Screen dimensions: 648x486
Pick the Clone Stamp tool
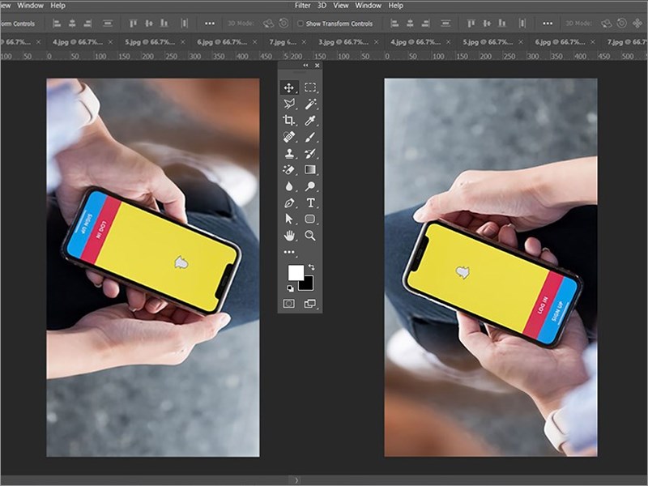(x=289, y=153)
